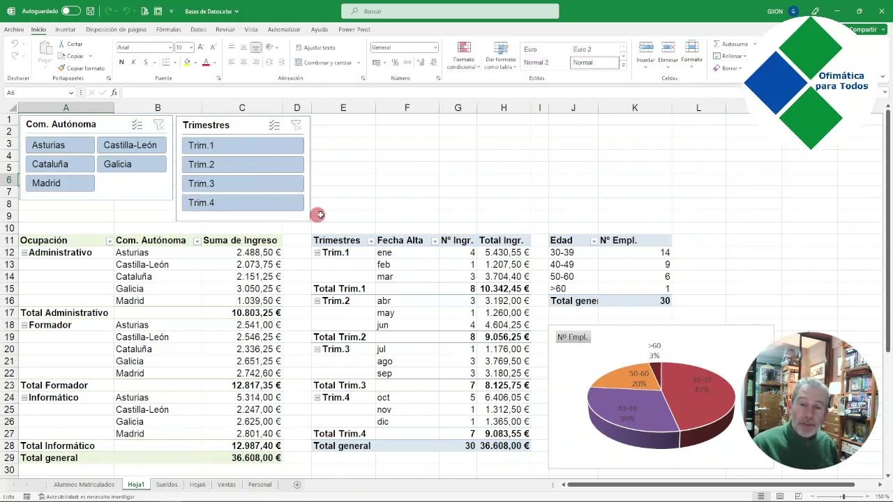Viewport: 893px width, 502px height.
Task: Toggle the Trim.4 slicer button
Action: click(x=243, y=202)
